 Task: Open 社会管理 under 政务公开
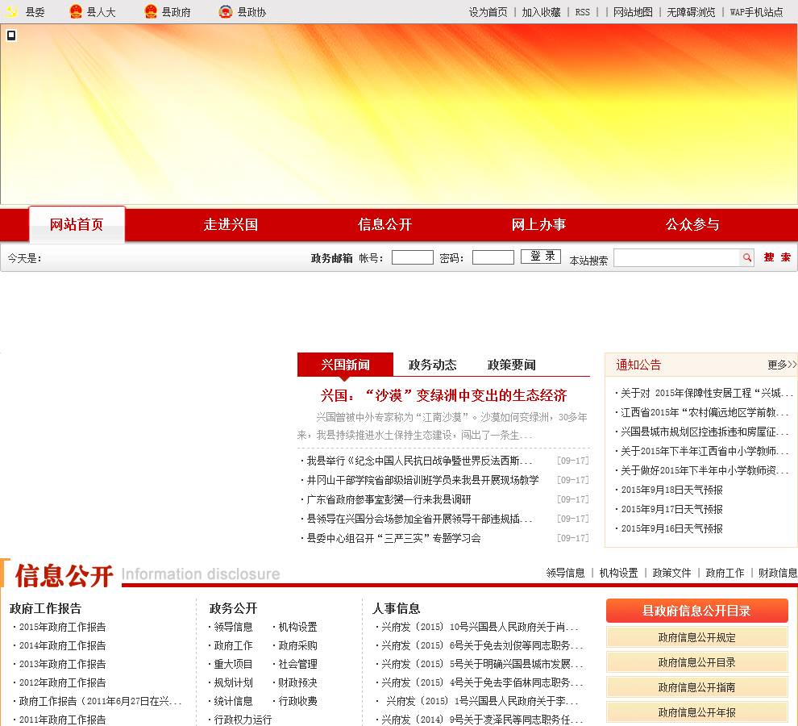297,665
